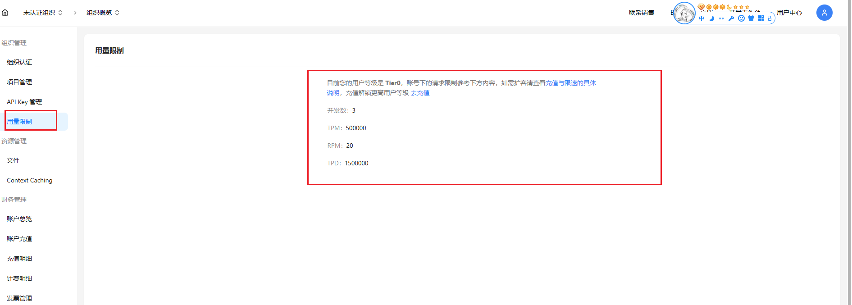Click the TPD value 1500000
Viewport: 852px width, 305px height.
(356, 163)
